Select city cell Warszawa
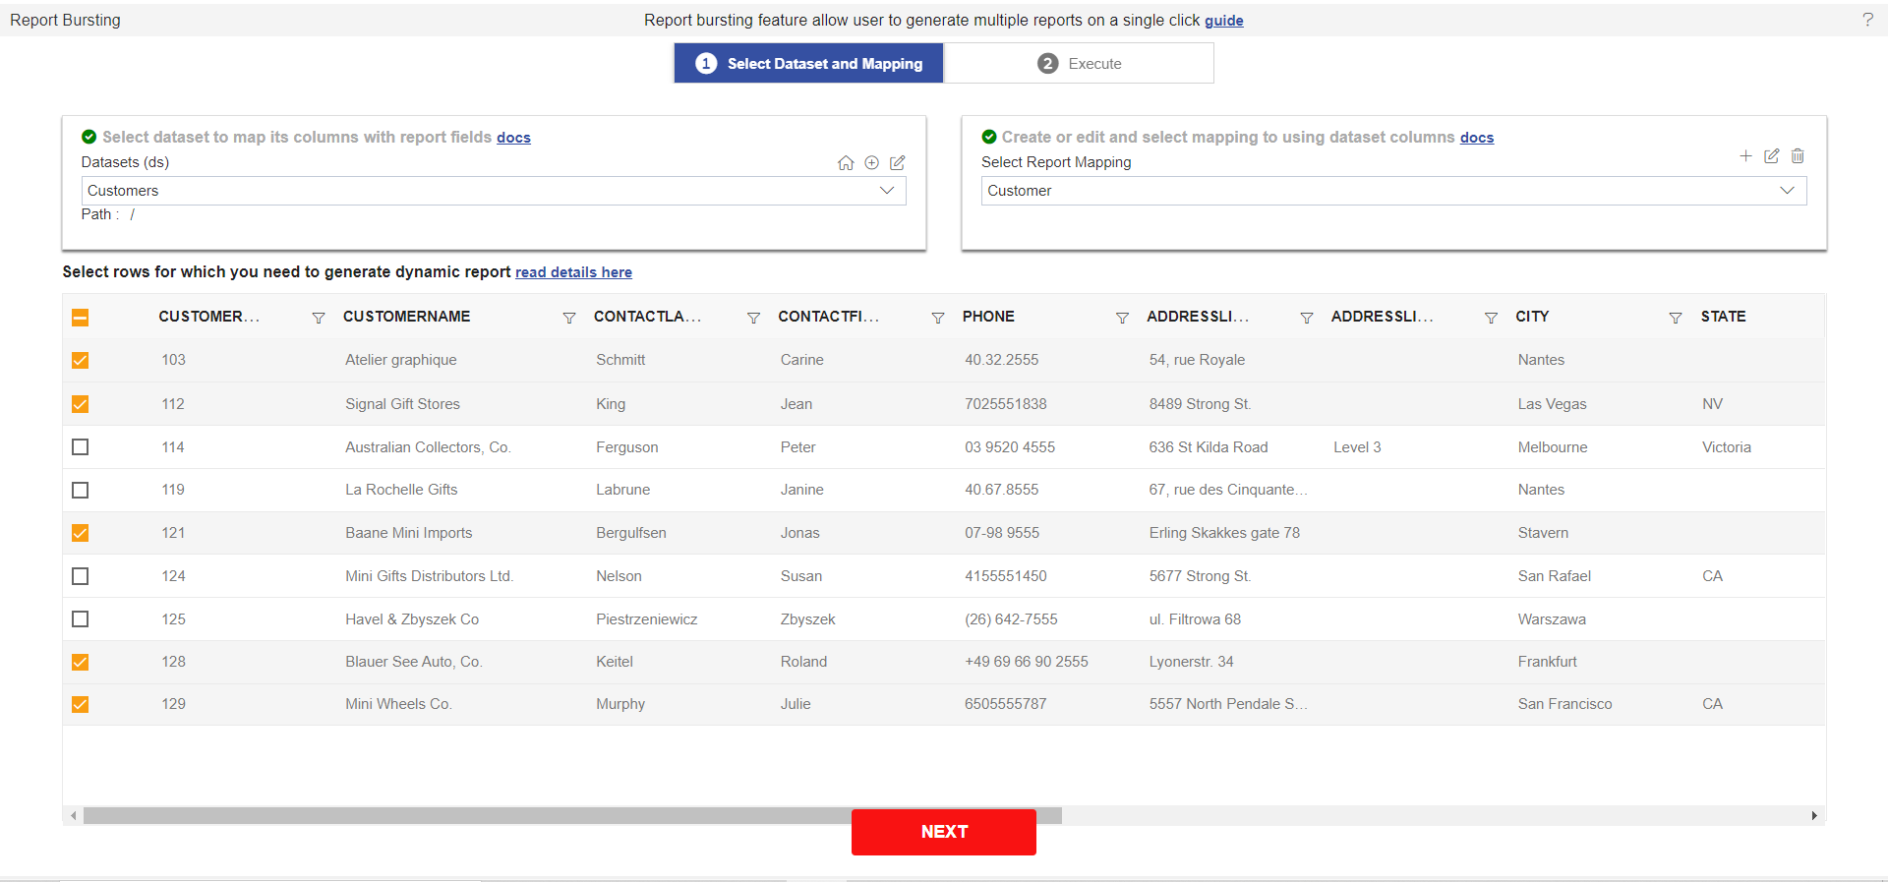This screenshot has width=1888, height=882. (1552, 619)
